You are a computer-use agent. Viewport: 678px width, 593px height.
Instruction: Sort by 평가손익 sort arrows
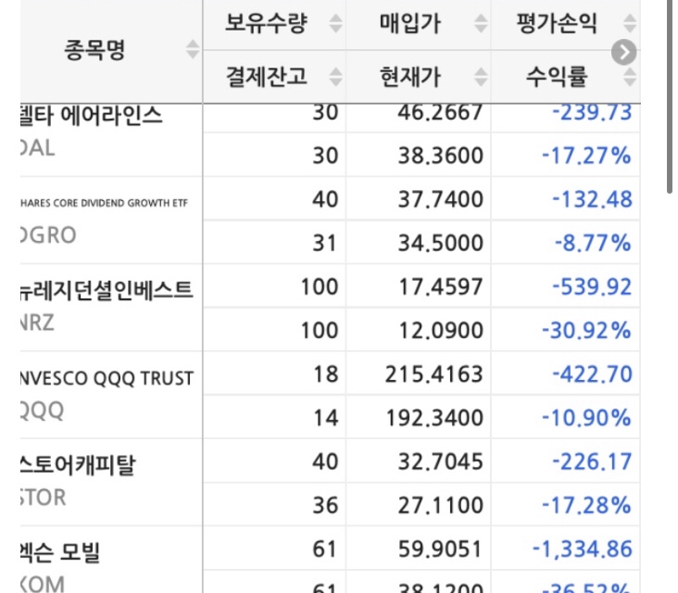[x=630, y=23]
